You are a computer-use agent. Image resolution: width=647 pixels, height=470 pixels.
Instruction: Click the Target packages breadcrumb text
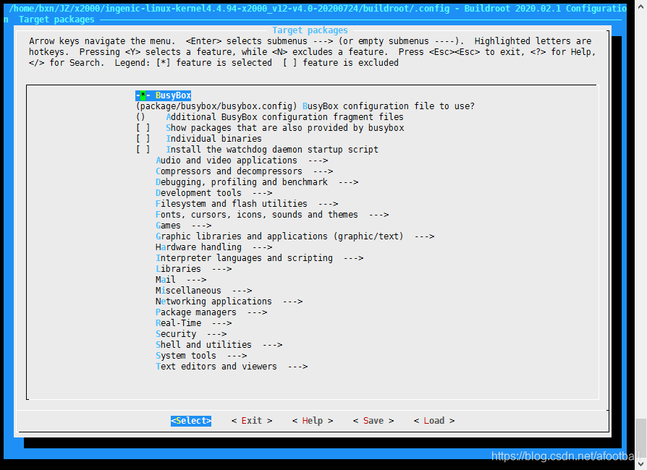[x=56, y=20]
